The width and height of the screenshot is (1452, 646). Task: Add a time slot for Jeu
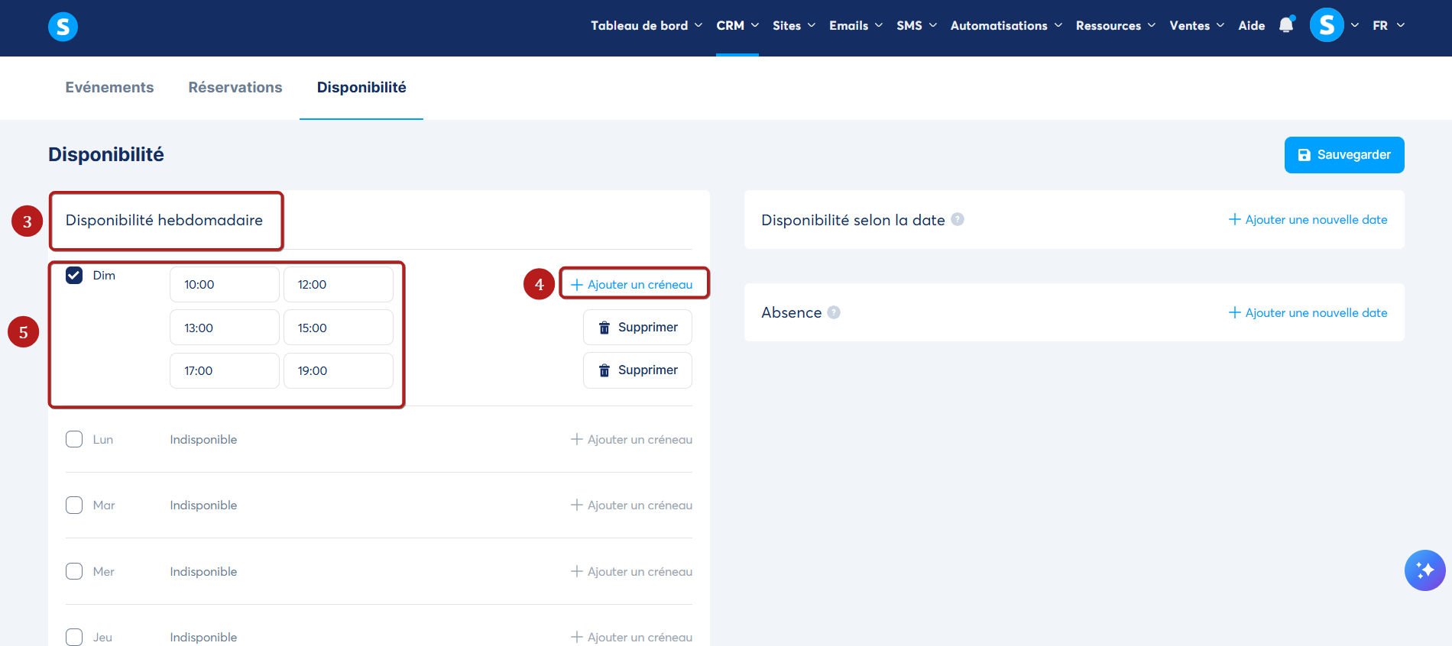(x=631, y=637)
